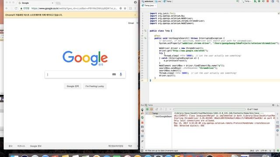Click the Make Project toolbar icon
Image resolution: width=280 pixels, height=157 pixels.
[x=238, y=1]
